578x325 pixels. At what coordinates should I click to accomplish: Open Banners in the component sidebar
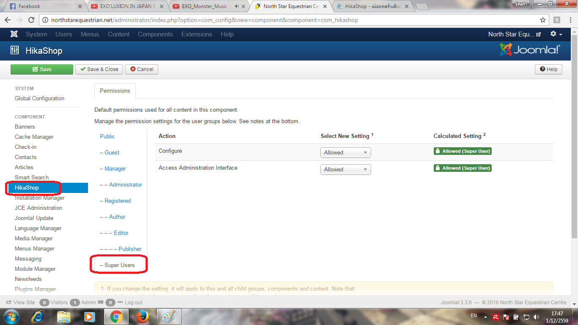click(x=25, y=127)
